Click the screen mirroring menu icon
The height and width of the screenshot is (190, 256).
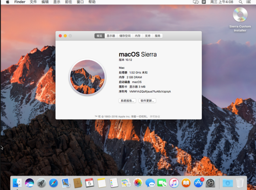(x=196, y=2)
